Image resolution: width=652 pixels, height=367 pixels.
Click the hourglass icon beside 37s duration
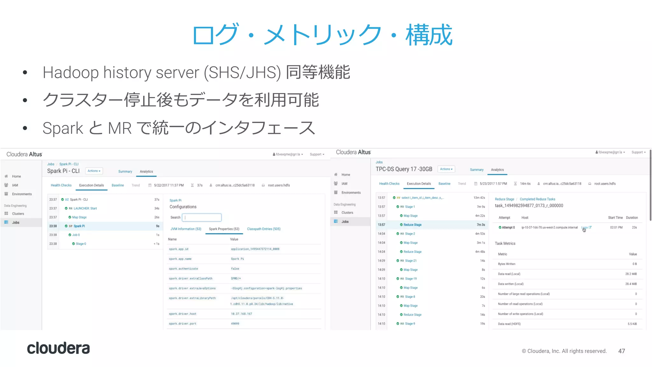192,185
